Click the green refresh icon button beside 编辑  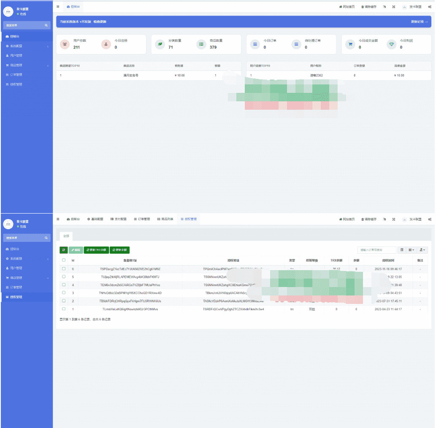pyautogui.click(x=64, y=250)
